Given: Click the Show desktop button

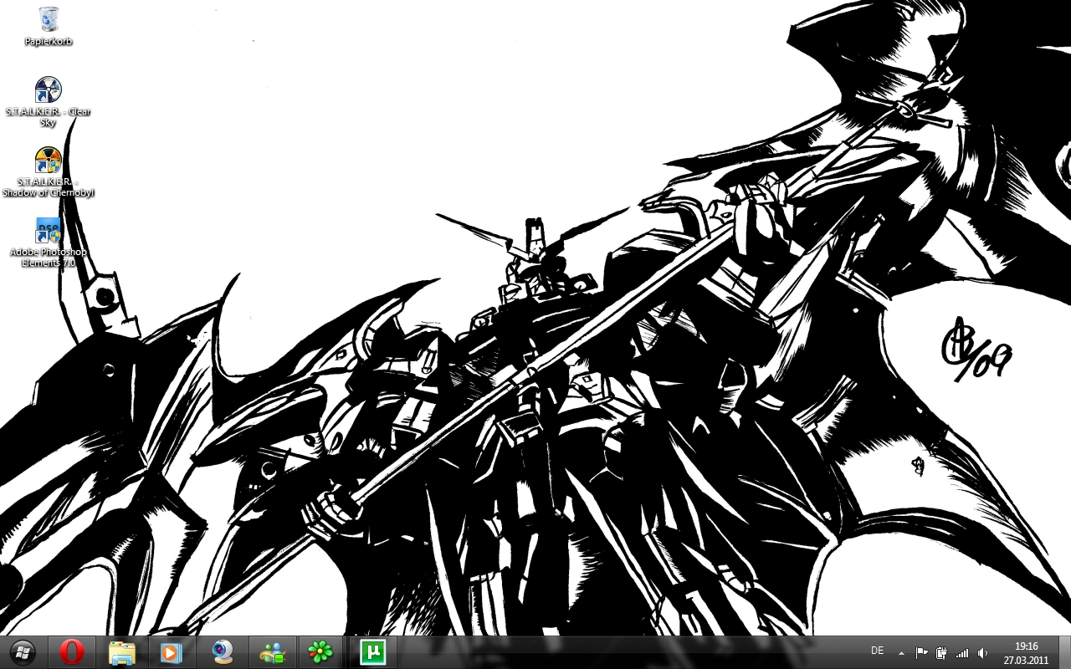Looking at the screenshot, I should pos(1064,653).
